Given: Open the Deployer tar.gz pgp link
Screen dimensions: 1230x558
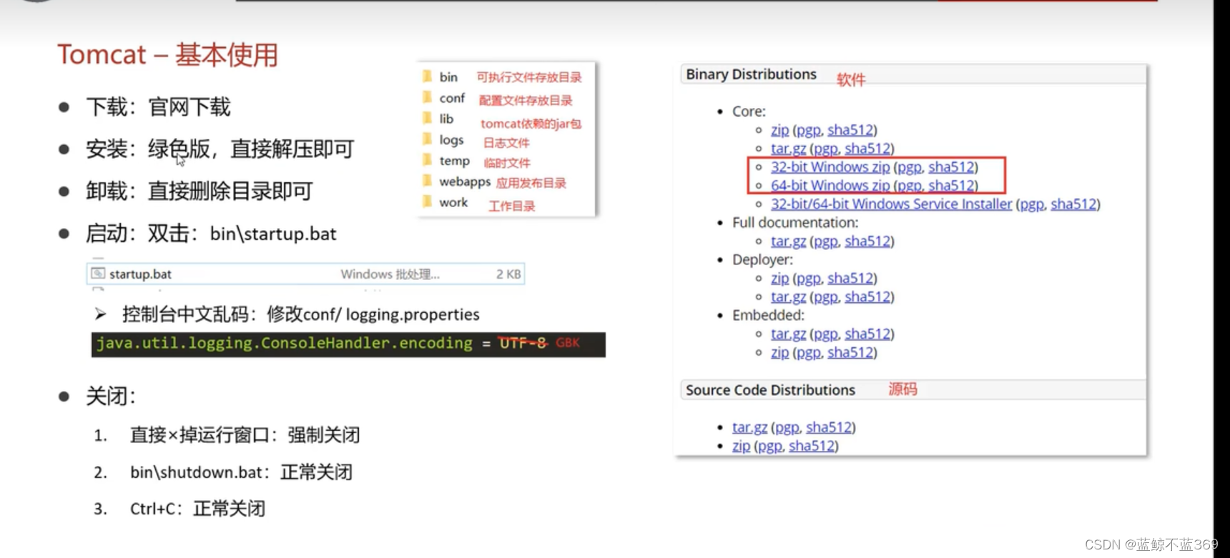Looking at the screenshot, I should tap(826, 298).
